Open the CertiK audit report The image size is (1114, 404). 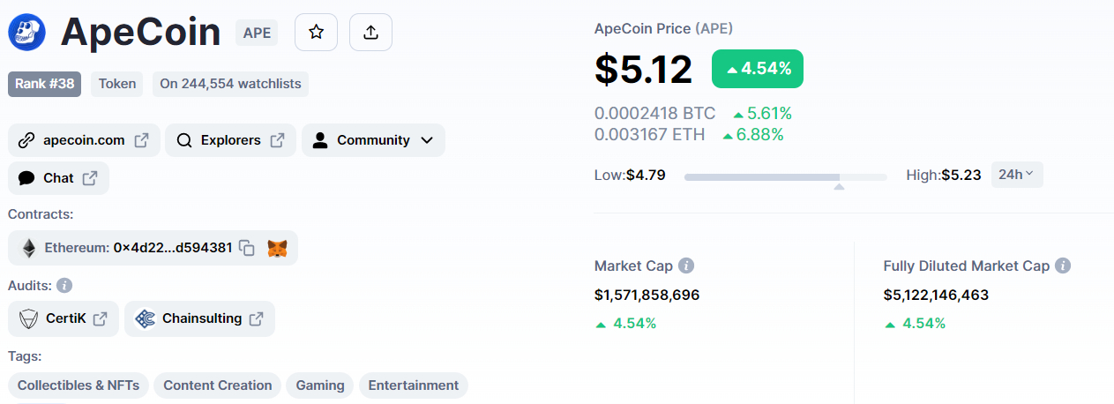pyautogui.click(x=64, y=318)
